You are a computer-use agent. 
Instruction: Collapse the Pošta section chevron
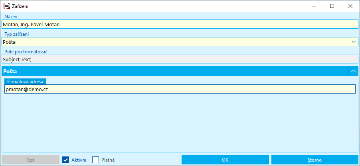click(x=353, y=71)
